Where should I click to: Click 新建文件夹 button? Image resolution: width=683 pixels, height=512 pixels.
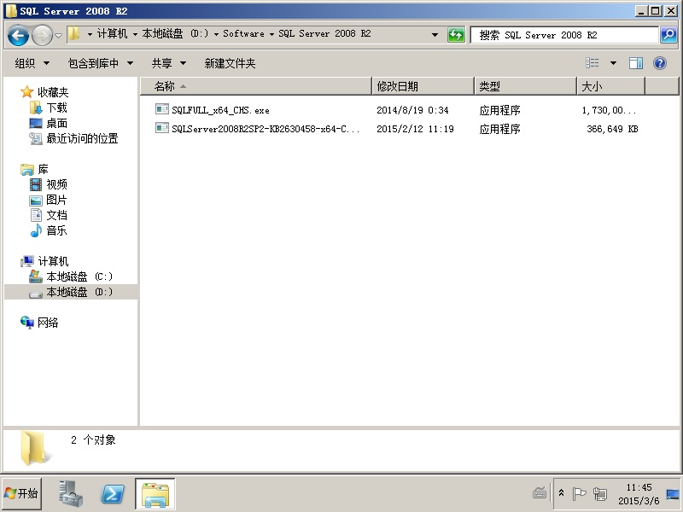pyautogui.click(x=230, y=63)
